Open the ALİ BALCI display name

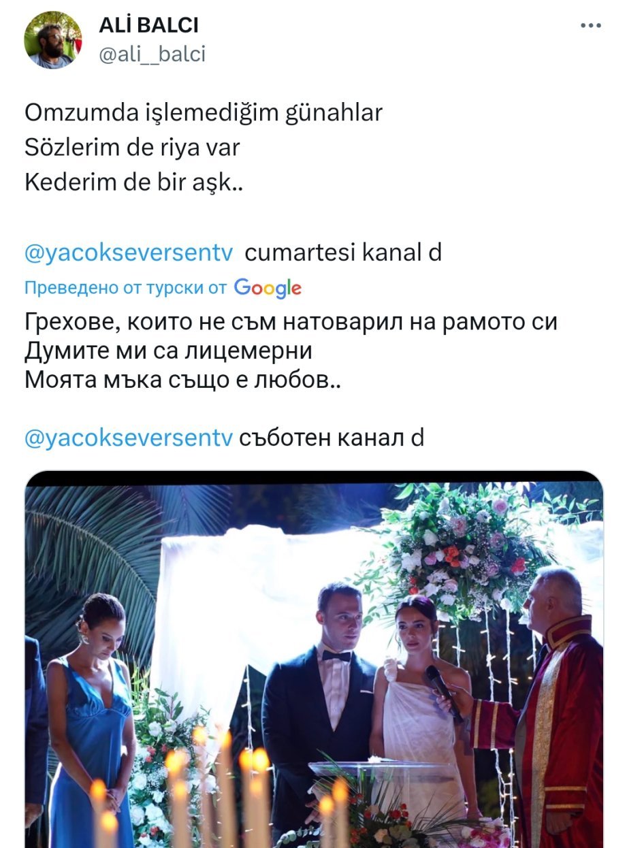coord(149,26)
